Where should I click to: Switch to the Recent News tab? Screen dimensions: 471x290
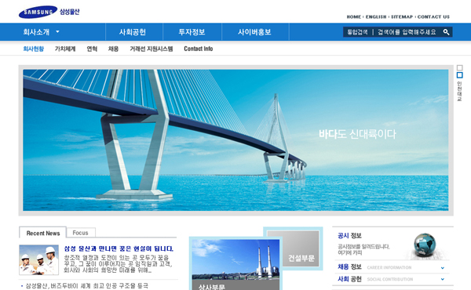(x=43, y=233)
